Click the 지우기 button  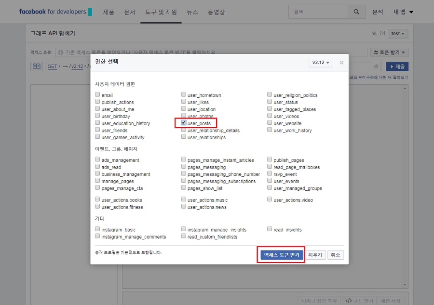[315, 255]
